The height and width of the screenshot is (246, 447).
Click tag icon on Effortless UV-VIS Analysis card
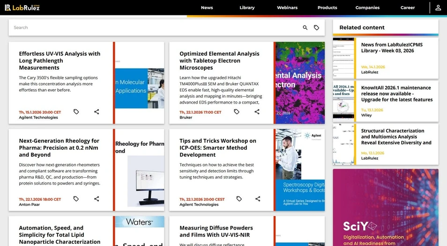pyautogui.click(x=76, y=112)
